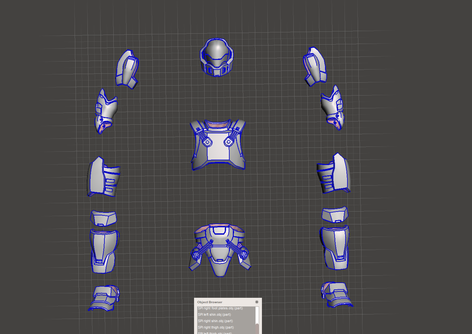Select the shoulder armor piece on the viewport's left side
Screen dimensions: 472x334
click(x=127, y=69)
